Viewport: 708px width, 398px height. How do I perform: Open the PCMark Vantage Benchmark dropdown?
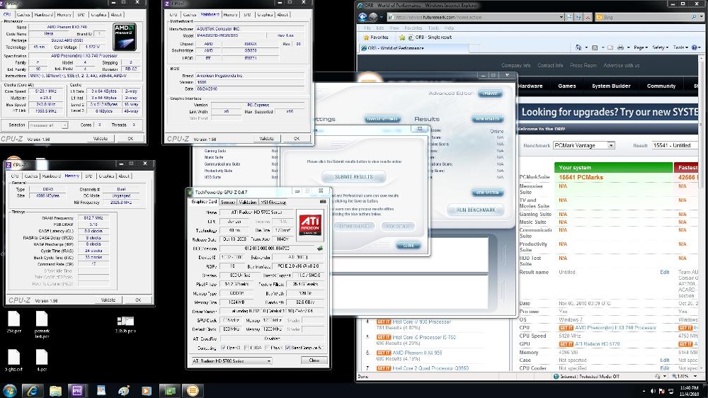tap(584, 145)
